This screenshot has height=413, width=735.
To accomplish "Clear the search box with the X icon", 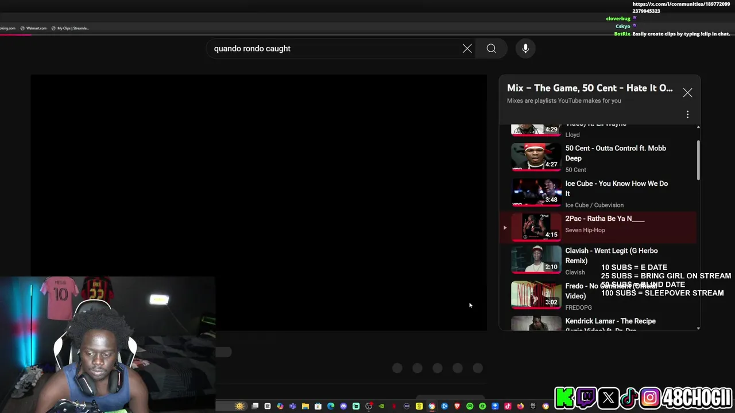I will click(x=467, y=49).
